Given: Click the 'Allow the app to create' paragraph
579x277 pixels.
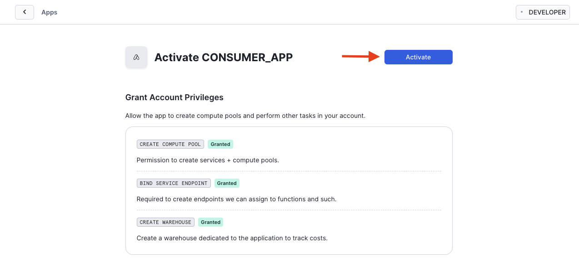Looking at the screenshot, I should pos(245,116).
